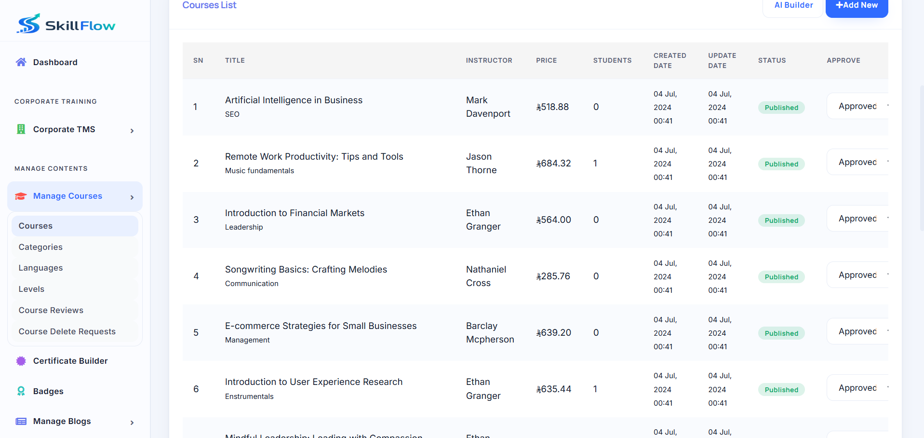Image resolution: width=924 pixels, height=438 pixels.
Task: Open the AI Builder button
Action: 793,6
